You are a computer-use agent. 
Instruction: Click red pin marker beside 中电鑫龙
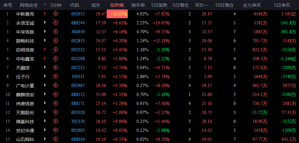coord(45,58)
